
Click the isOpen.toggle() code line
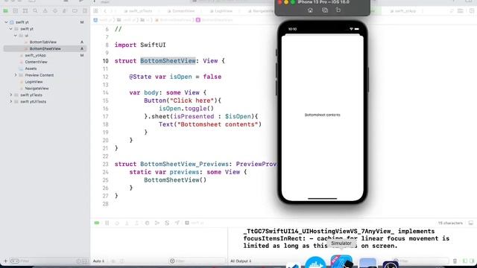tap(186, 109)
